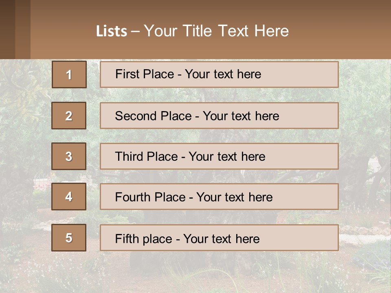This screenshot has height=293, width=391.
Task: Click the word 'Fifth' in the last row
Action: pos(127,238)
